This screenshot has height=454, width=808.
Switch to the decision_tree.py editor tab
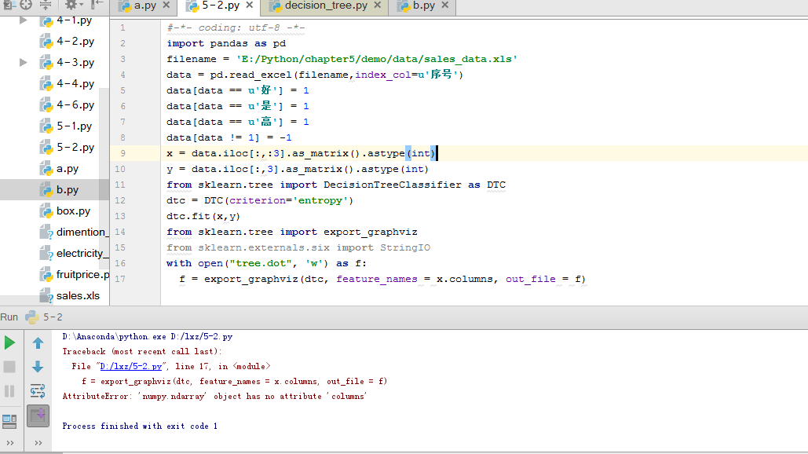[x=326, y=6]
